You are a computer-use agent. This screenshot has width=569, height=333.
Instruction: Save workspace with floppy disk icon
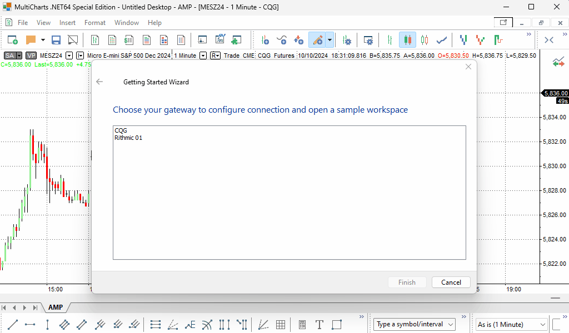[56, 40]
